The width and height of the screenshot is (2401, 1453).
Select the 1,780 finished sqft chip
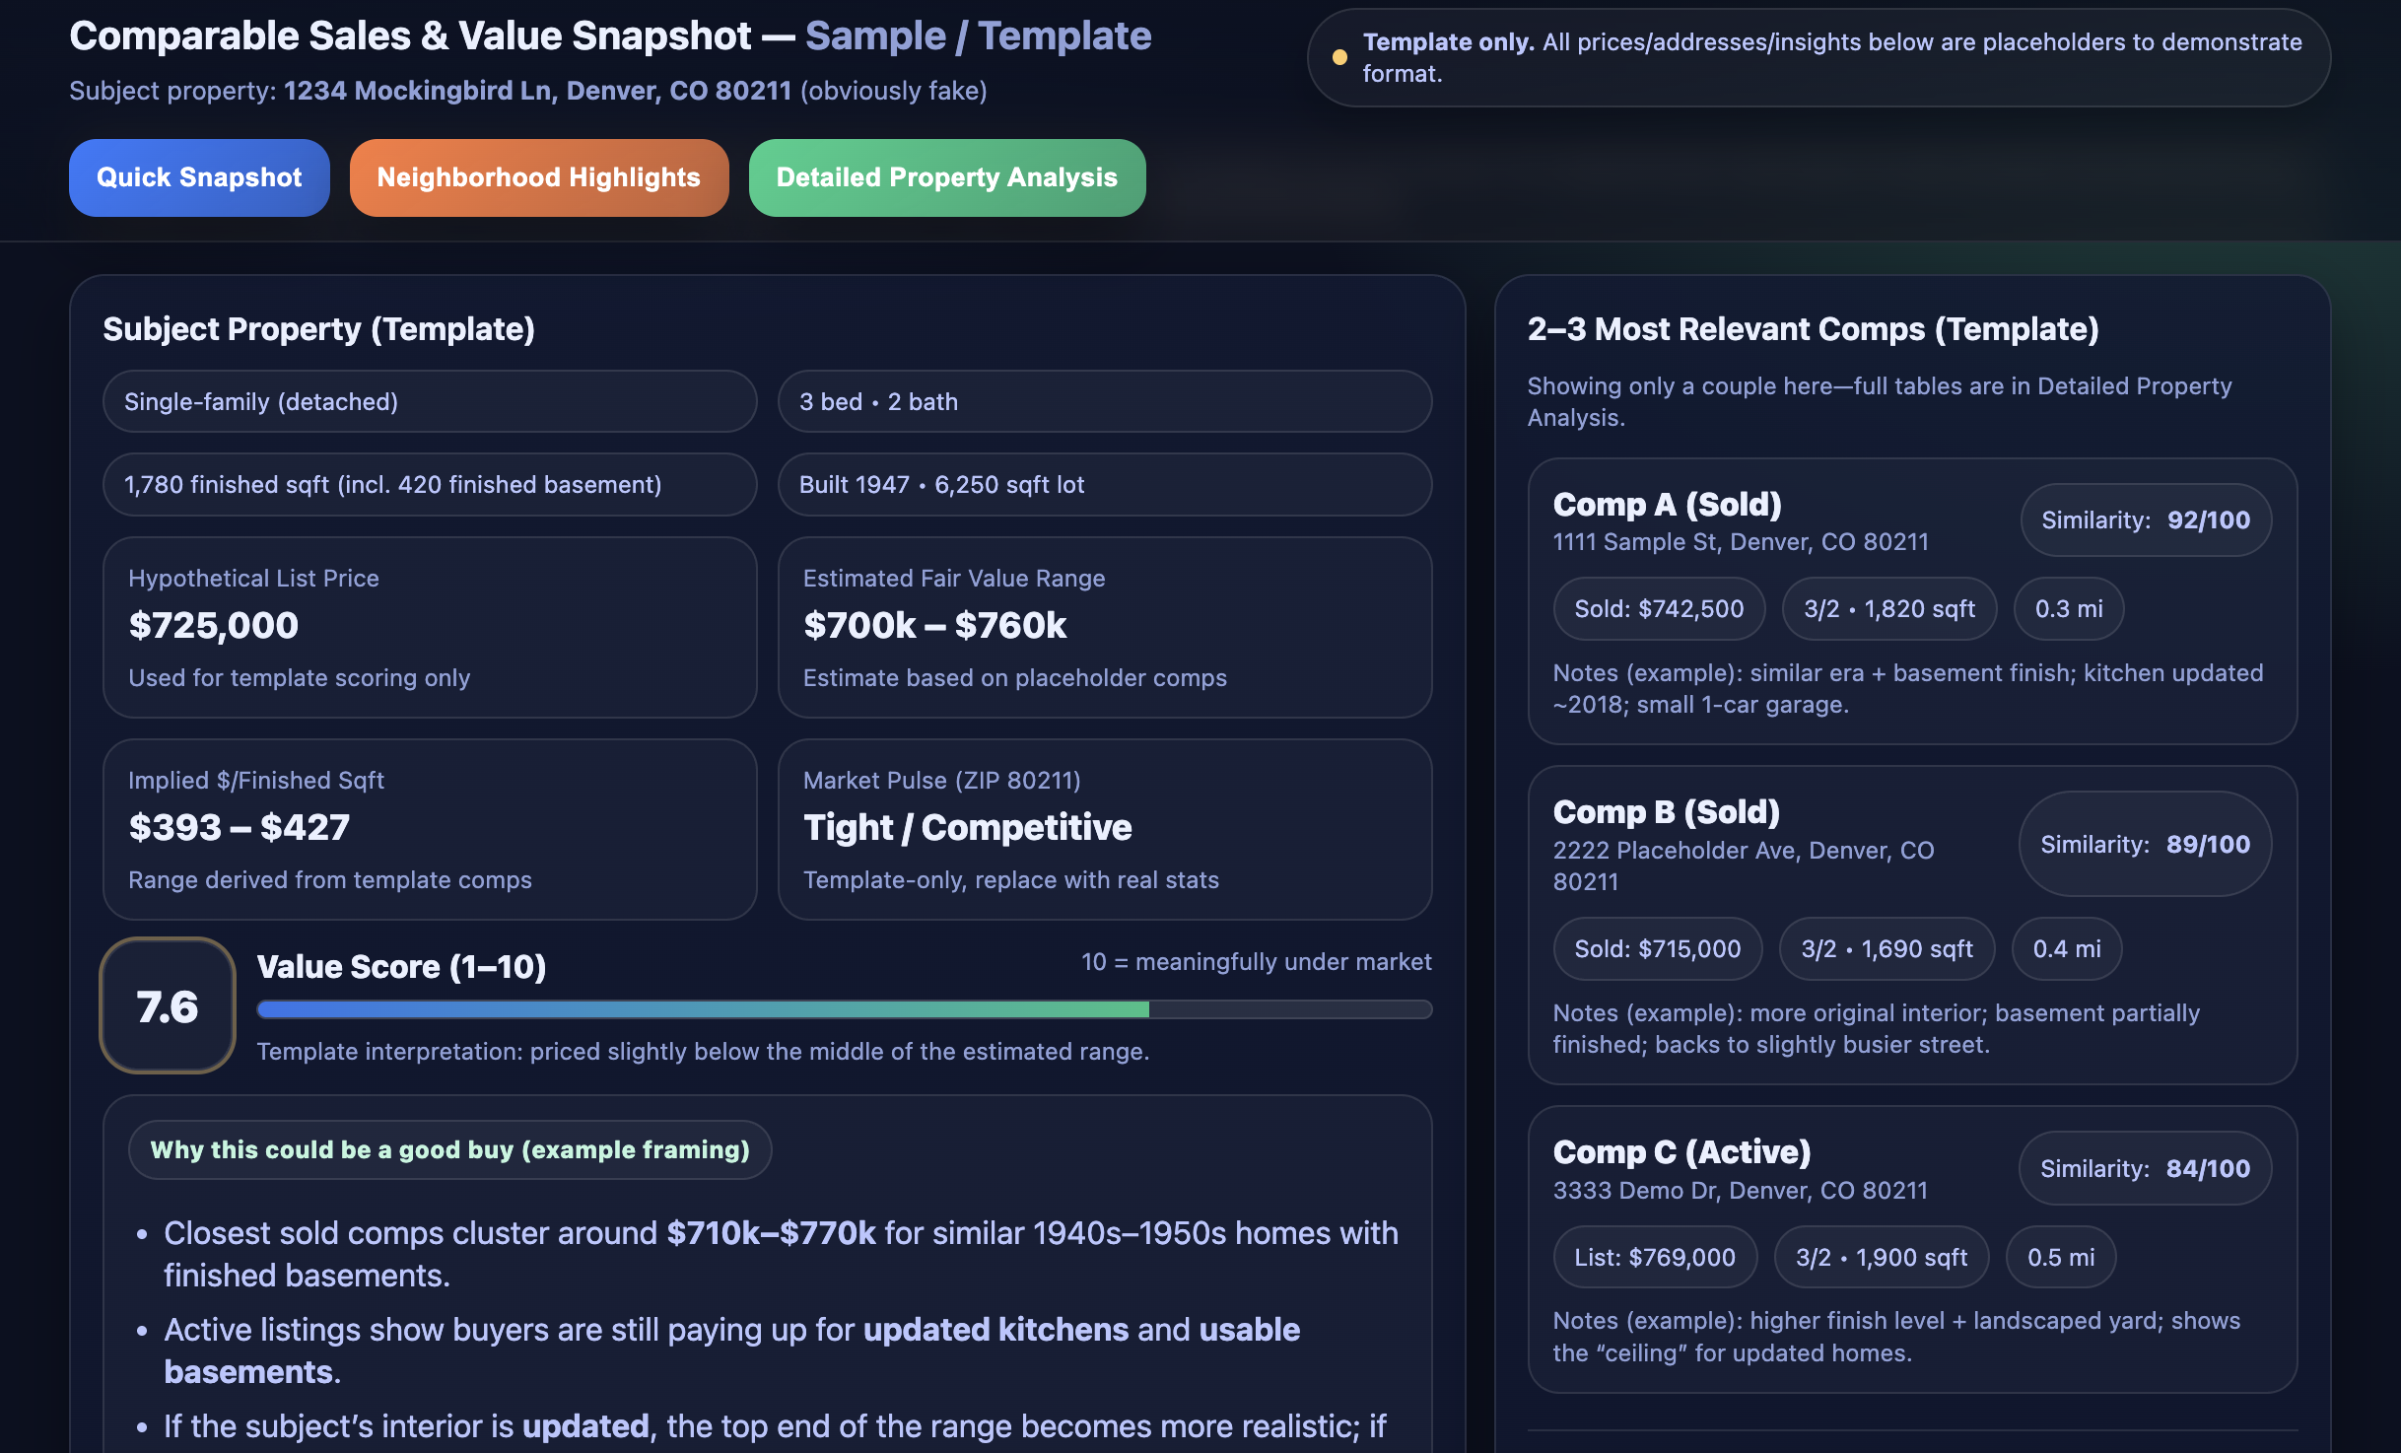(x=430, y=484)
